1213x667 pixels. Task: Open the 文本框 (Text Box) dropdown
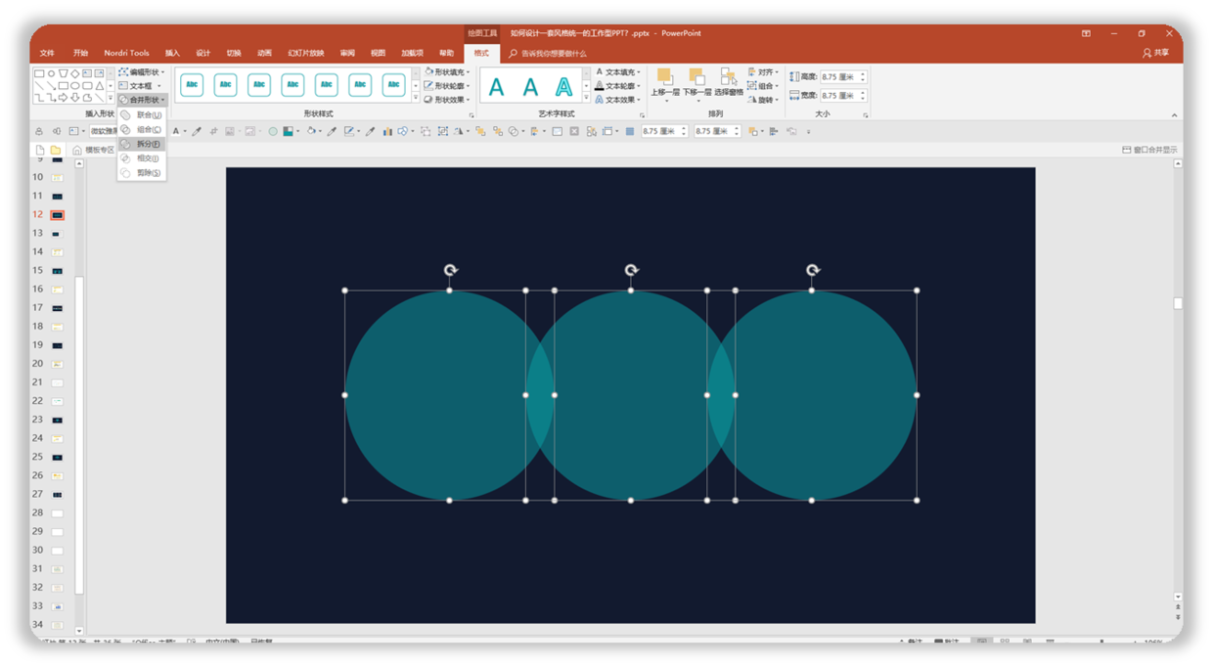click(139, 86)
